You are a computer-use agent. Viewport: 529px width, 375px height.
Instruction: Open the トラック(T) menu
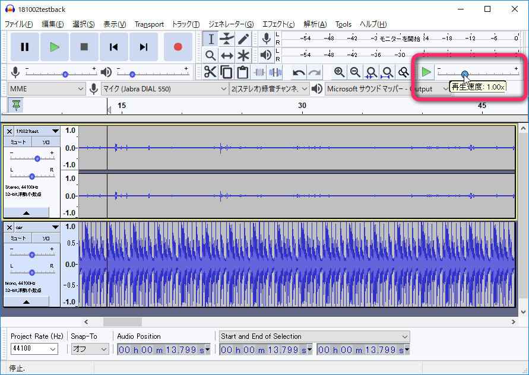click(186, 24)
